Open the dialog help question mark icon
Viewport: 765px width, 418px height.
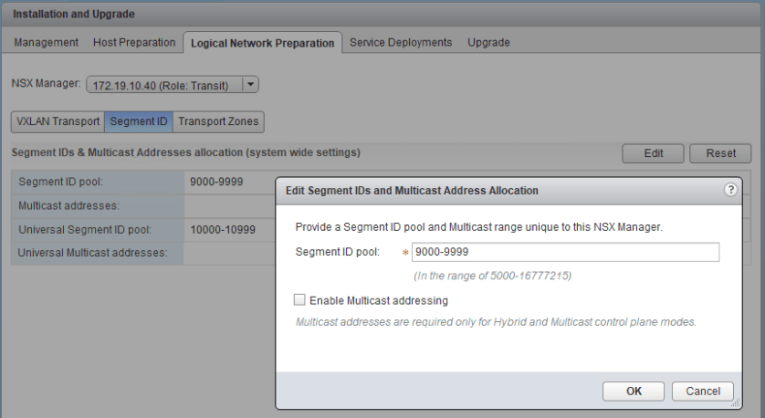tap(730, 190)
